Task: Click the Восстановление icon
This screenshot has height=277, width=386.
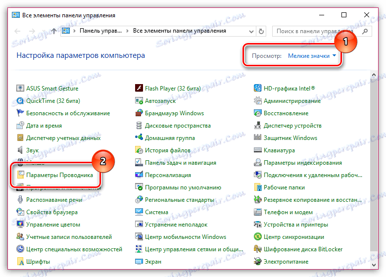Action: click(257, 113)
